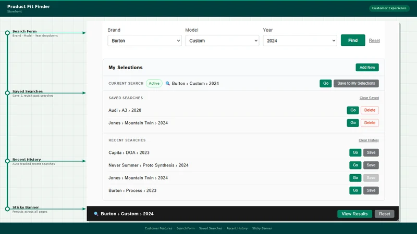This screenshot has height=234, width=417.
Task: Click the Product Fit Finder title
Action: (29, 6)
